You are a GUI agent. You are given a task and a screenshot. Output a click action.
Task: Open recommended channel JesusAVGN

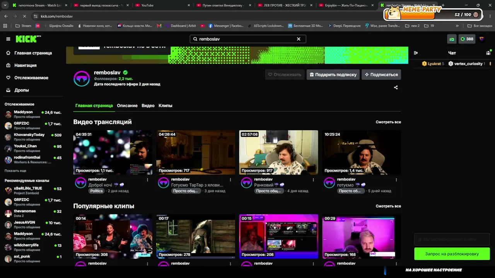click(x=33, y=225)
